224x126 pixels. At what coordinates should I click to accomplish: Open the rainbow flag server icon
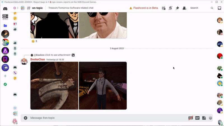click(5, 42)
